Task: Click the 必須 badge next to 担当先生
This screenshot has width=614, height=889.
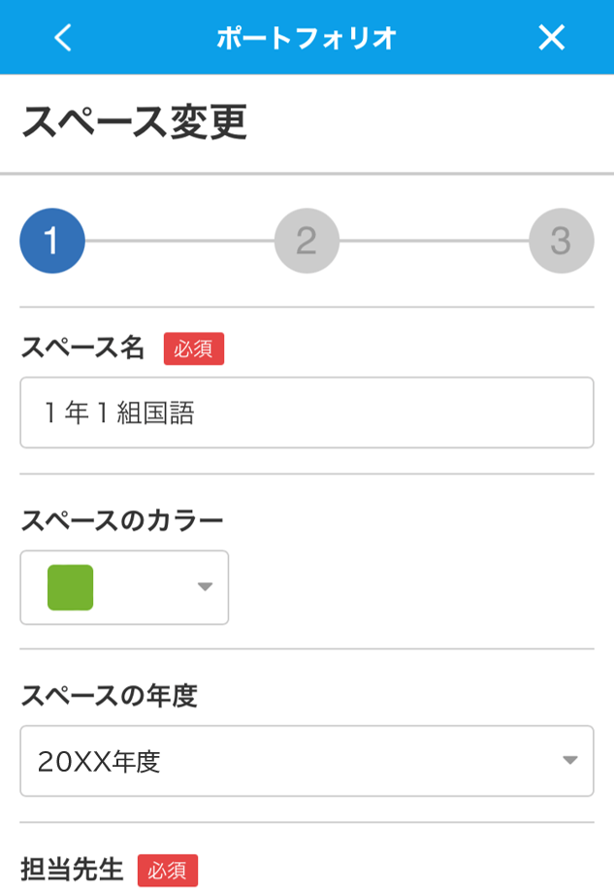Action: [x=168, y=871]
